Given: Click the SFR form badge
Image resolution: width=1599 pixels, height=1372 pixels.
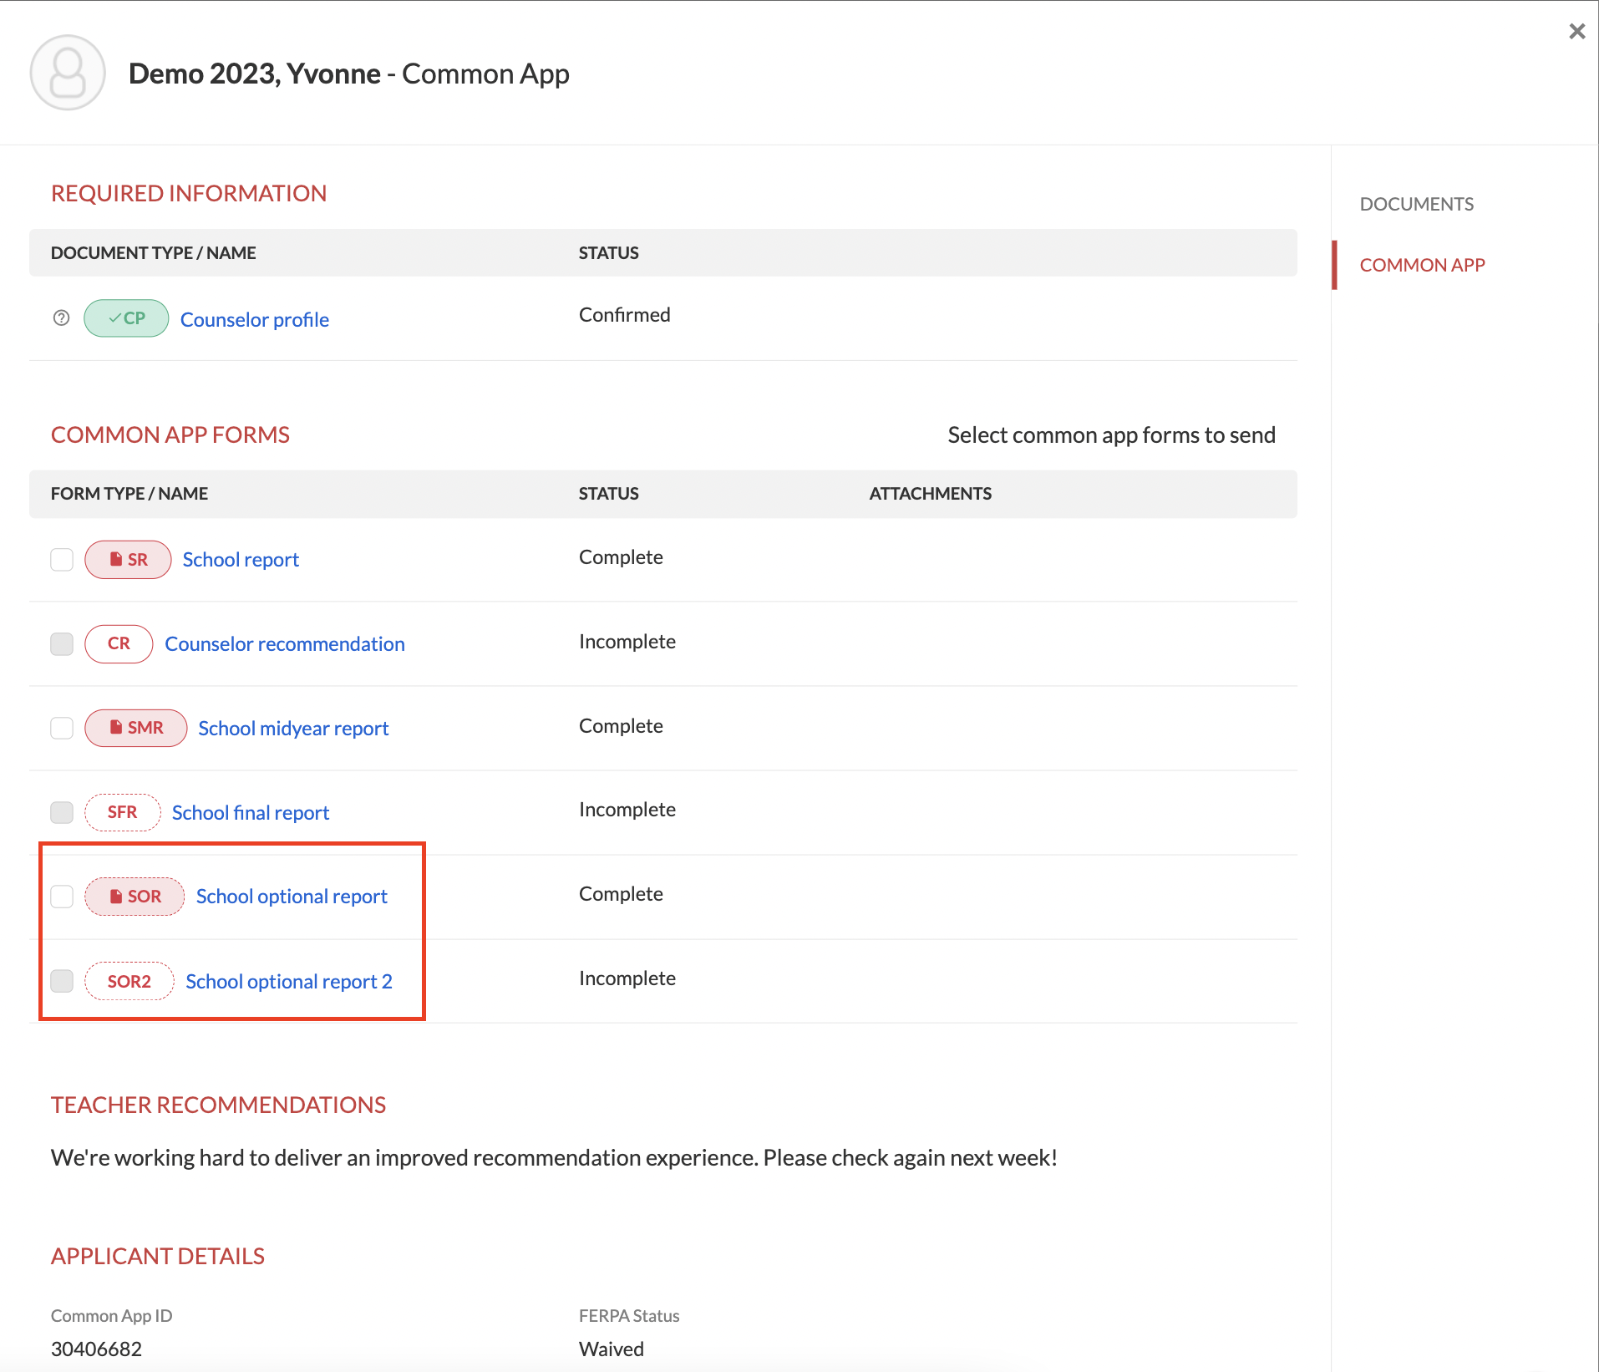Looking at the screenshot, I should pos(122,812).
